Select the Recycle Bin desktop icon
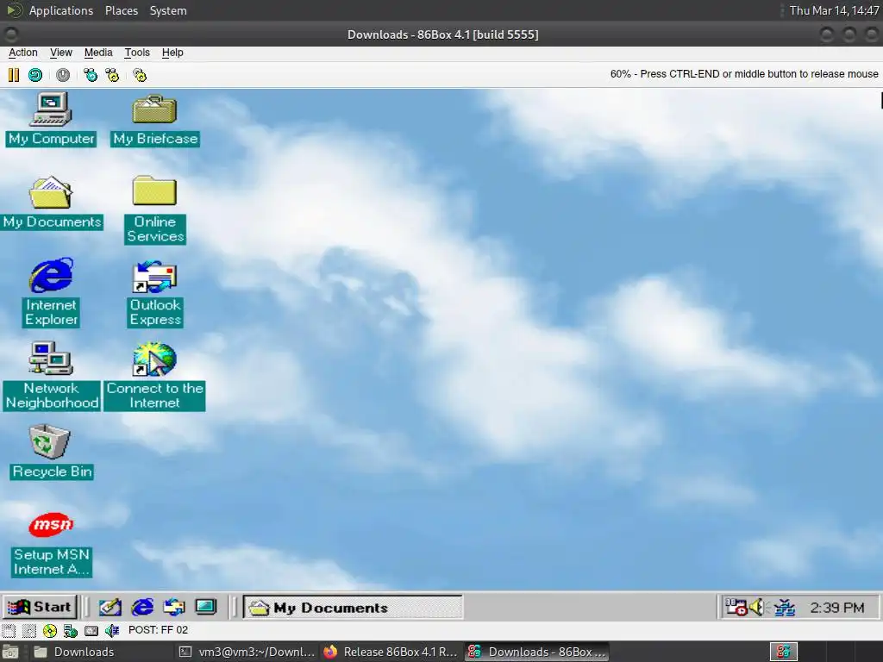Image resolution: width=883 pixels, height=662 pixels. 51,452
